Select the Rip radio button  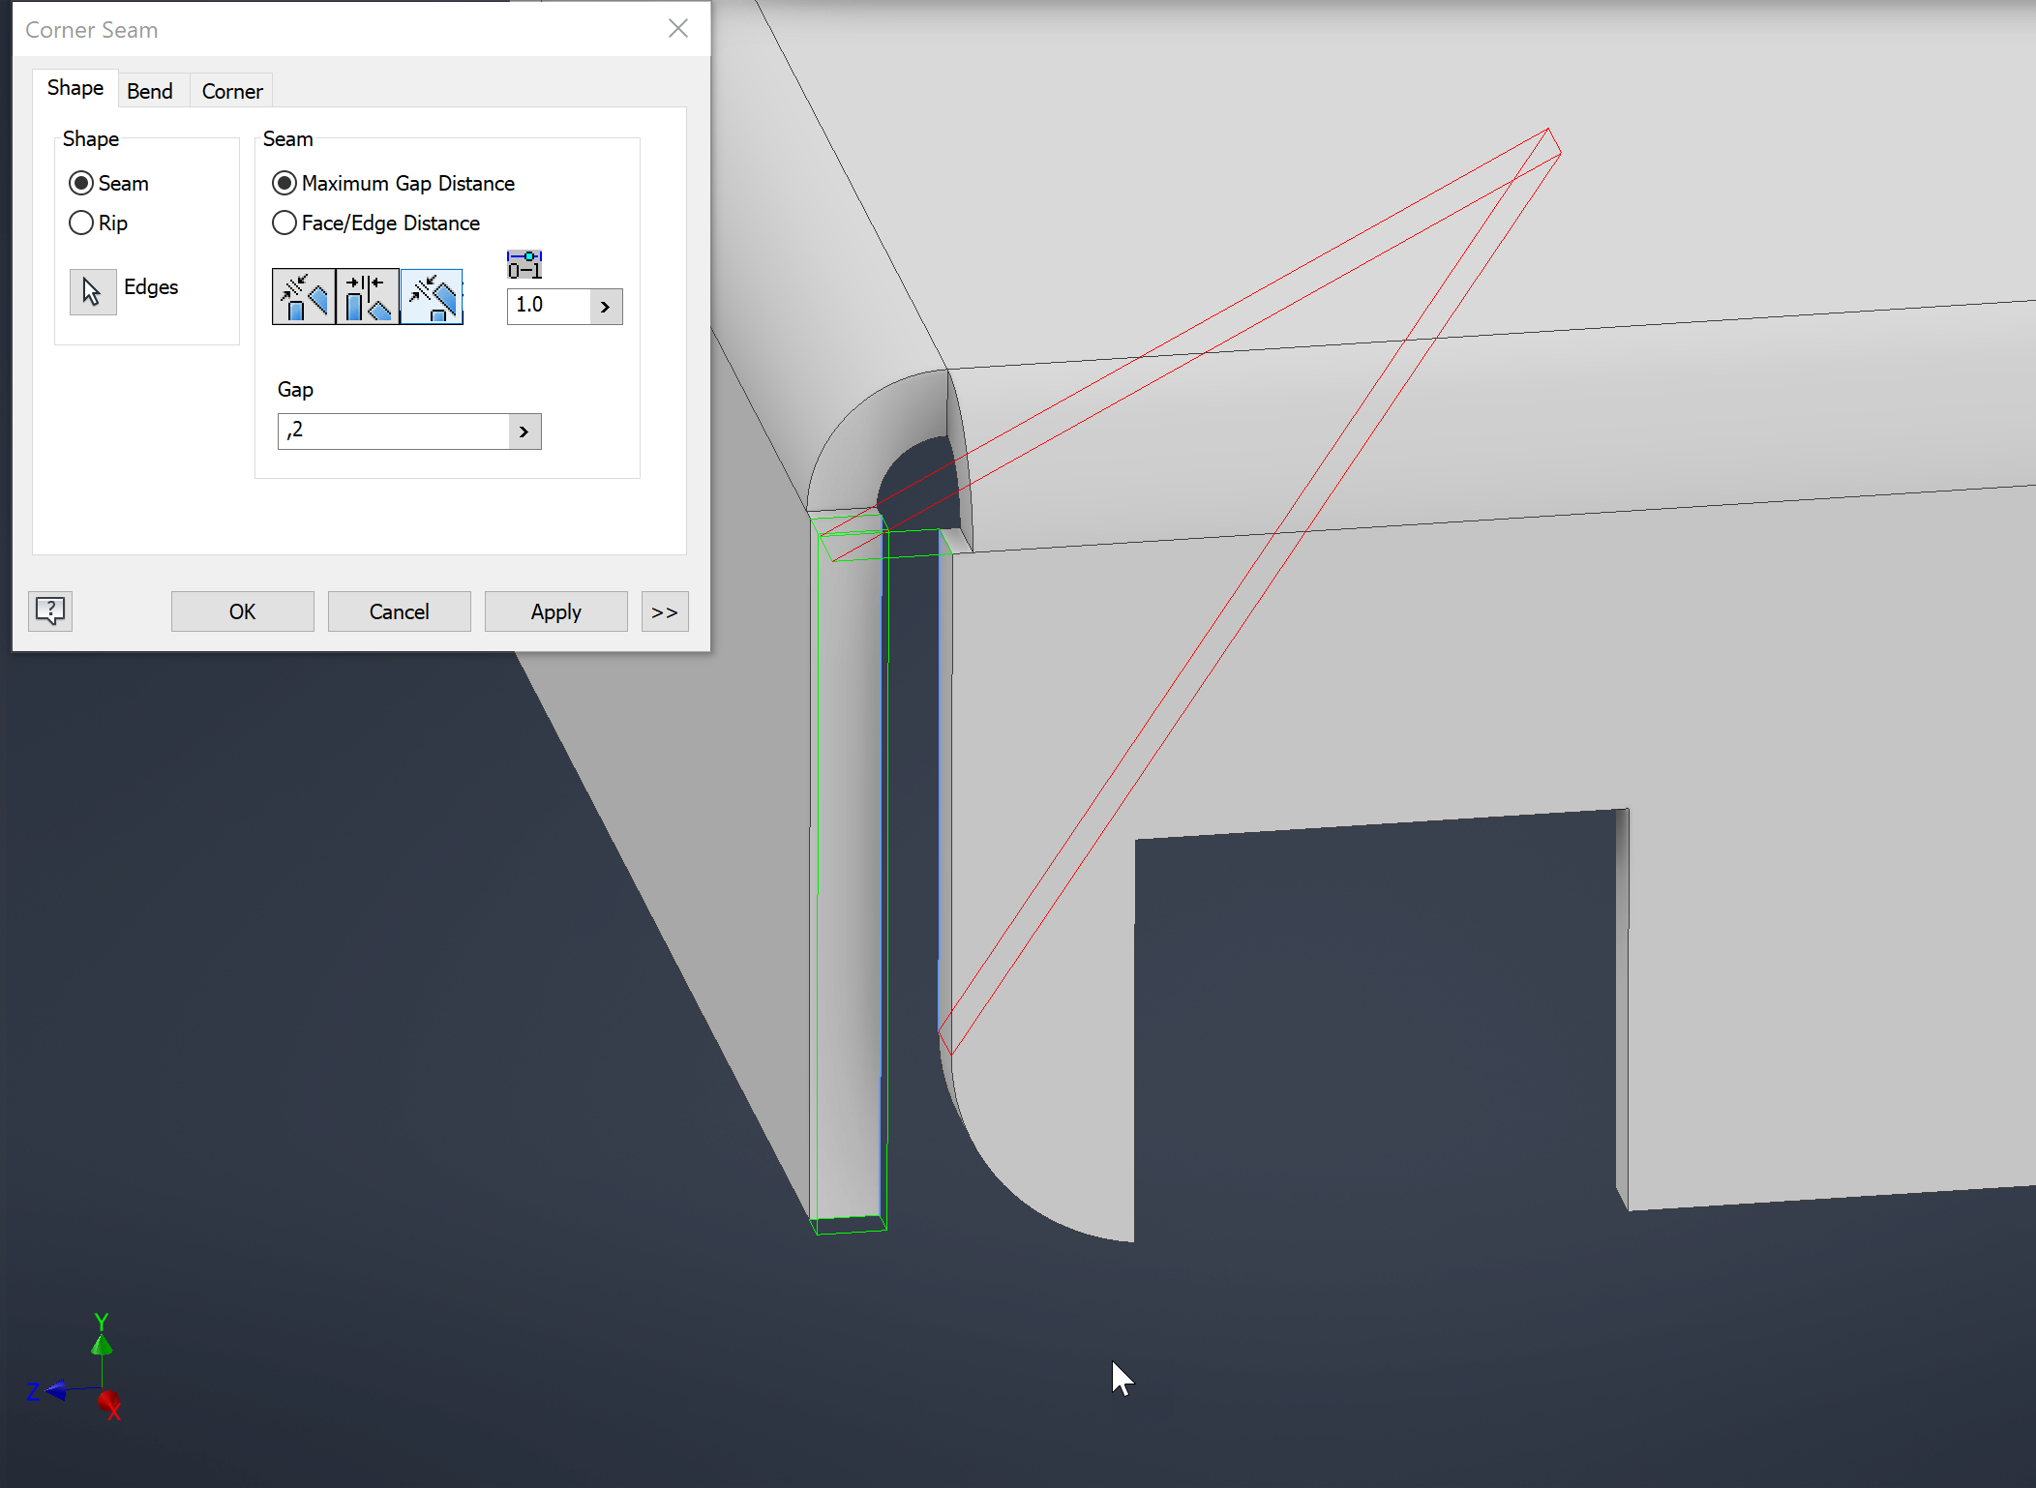[82, 223]
